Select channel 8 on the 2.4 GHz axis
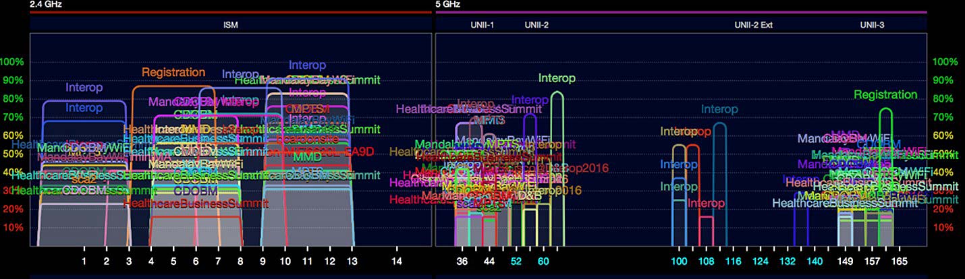Screen dimensions: 965x279 click(x=240, y=260)
